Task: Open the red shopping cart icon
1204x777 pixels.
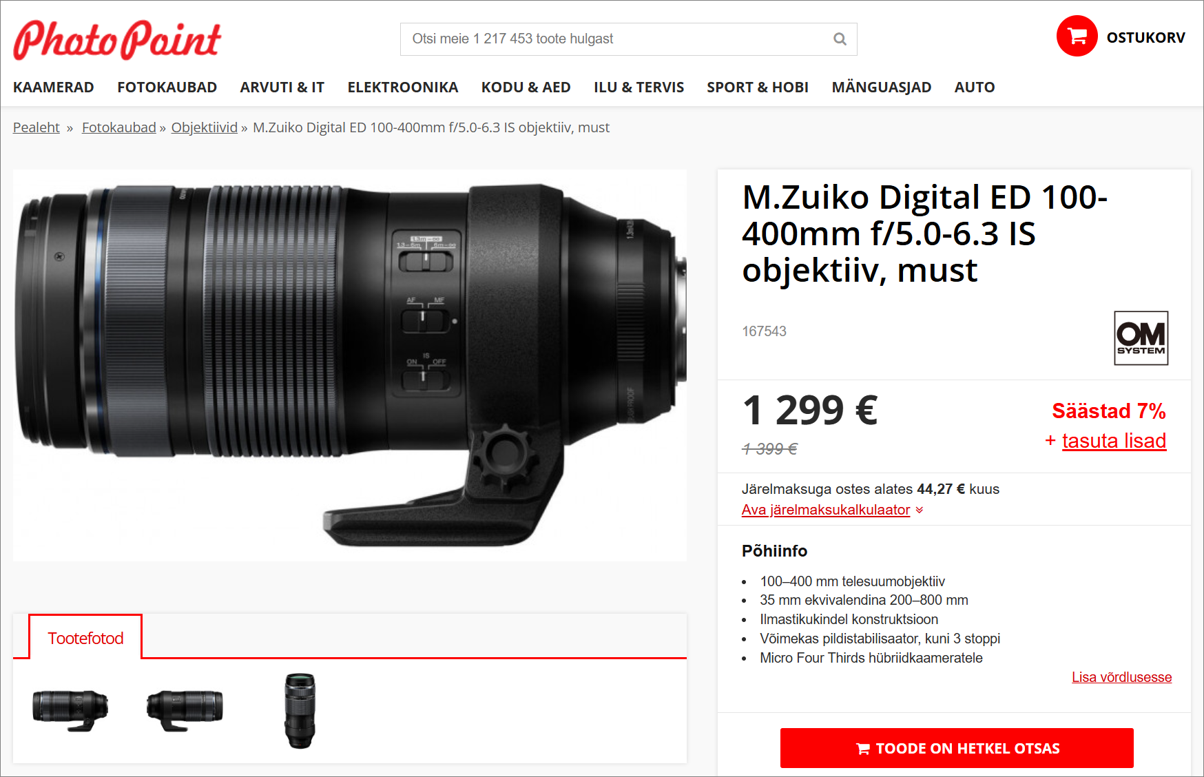Action: point(1077,36)
